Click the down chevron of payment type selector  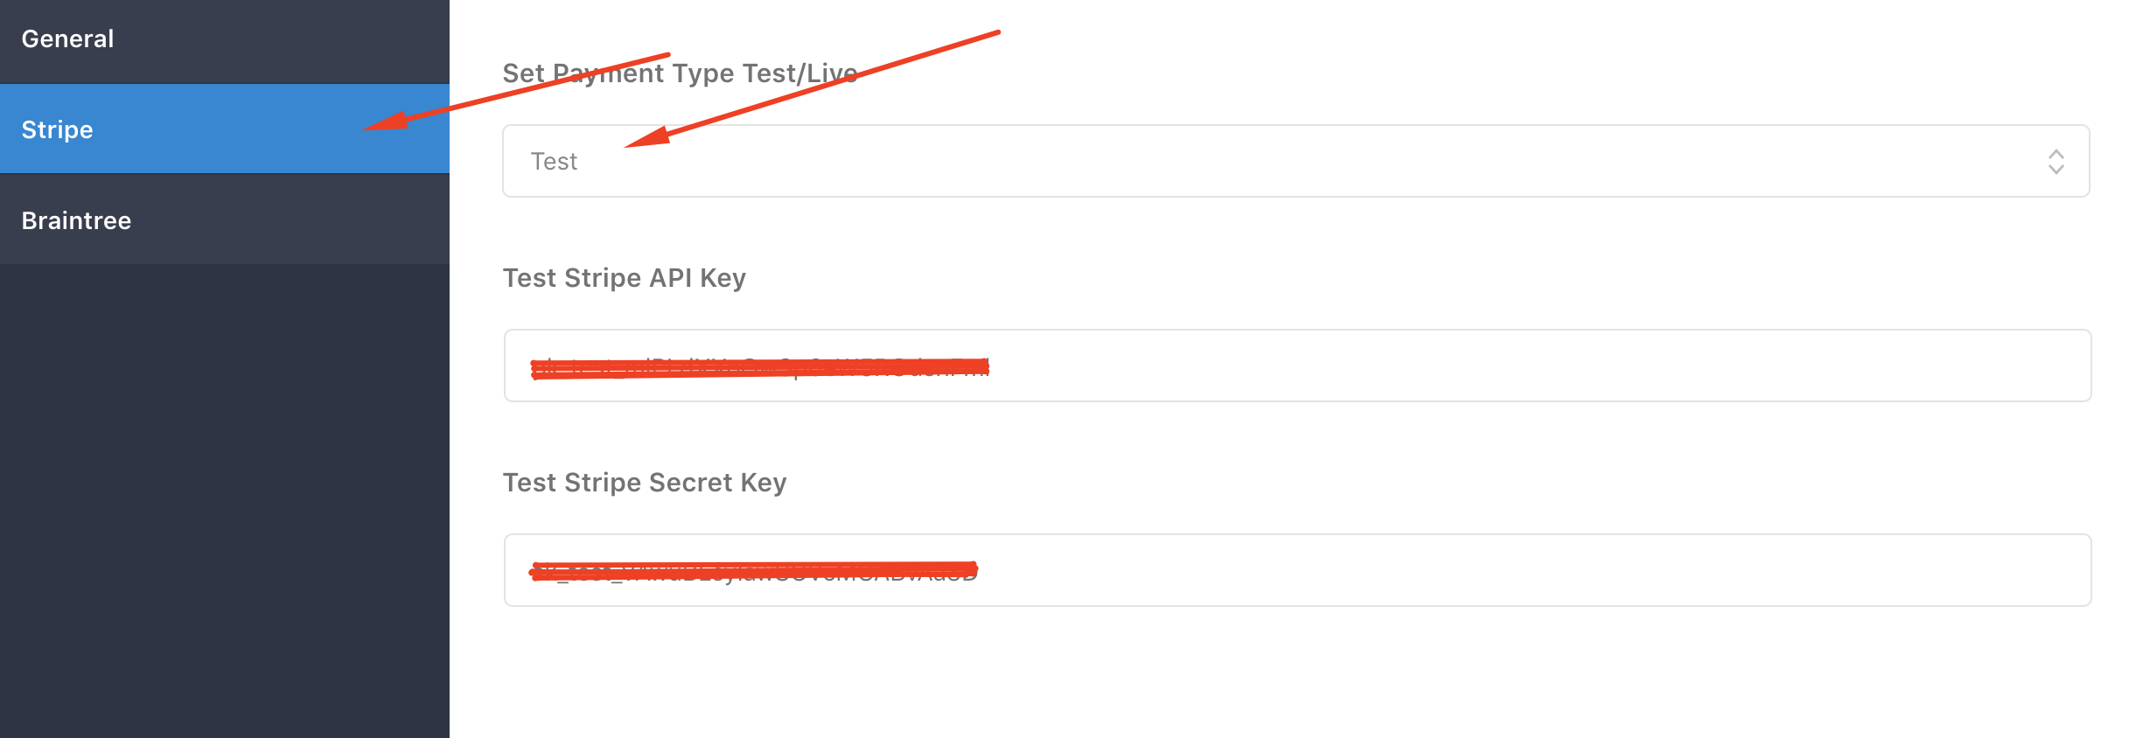click(2056, 170)
